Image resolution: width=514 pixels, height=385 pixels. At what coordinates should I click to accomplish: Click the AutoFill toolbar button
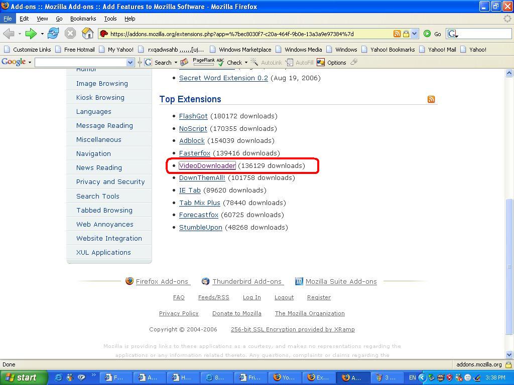coord(299,62)
